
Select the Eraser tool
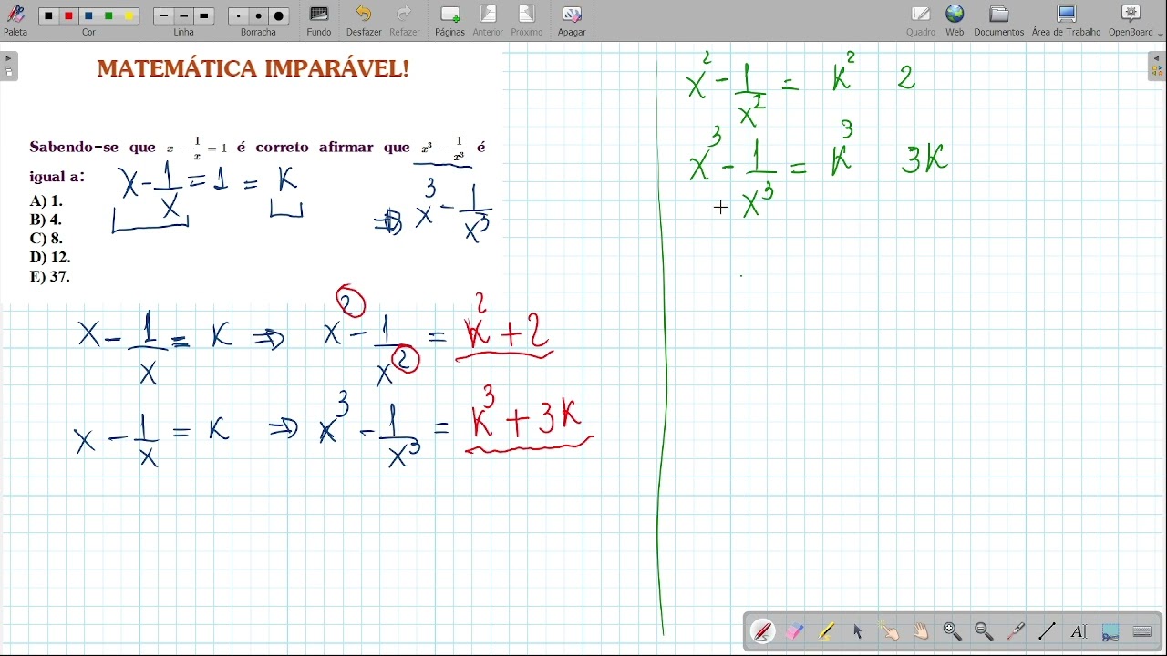click(x=795, y=631)
